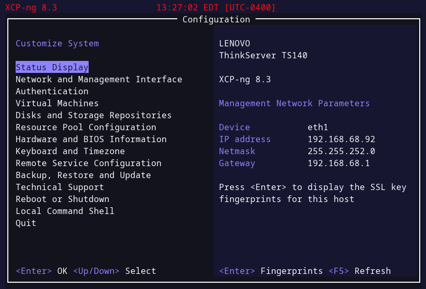The width and height of the screenshot is (426, 289).
Task: Click the ThinkServer TS140 model text
Action: 263,55
